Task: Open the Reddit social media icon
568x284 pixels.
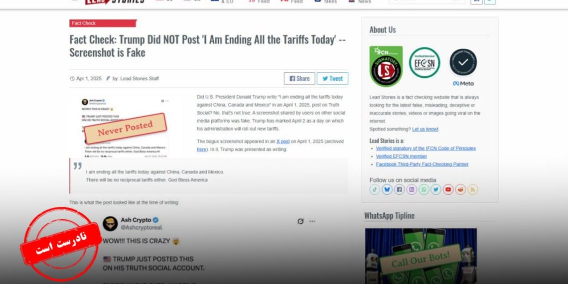Action: pos(460,189)
